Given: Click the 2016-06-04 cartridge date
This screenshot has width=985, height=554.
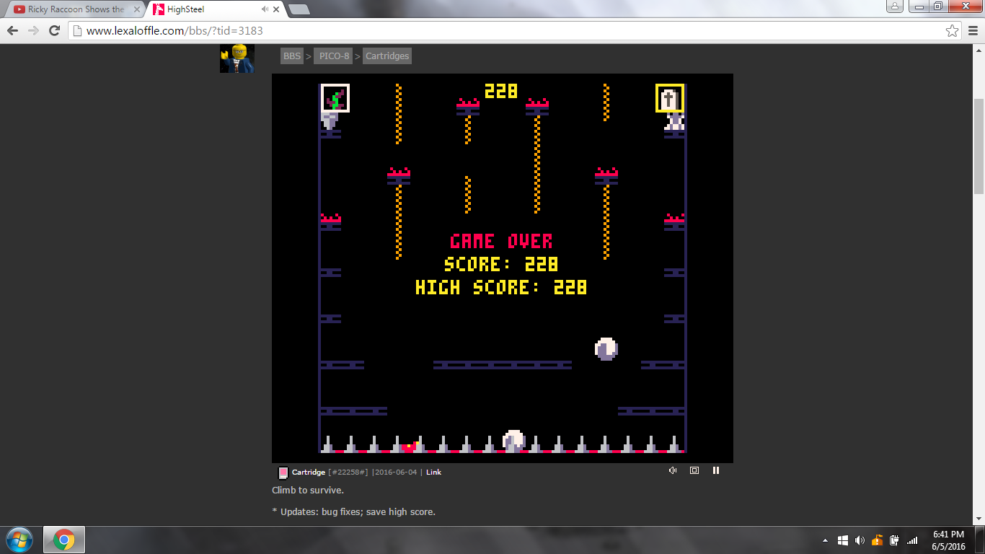Looking at the screenshot, I should click(x=396, y=472).
